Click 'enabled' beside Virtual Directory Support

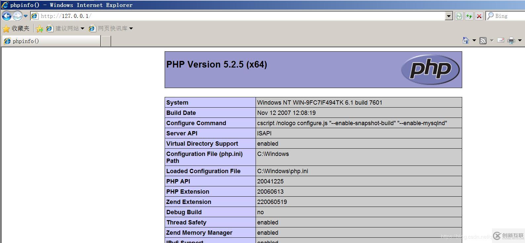coord(268,144)
